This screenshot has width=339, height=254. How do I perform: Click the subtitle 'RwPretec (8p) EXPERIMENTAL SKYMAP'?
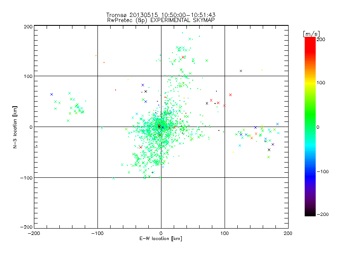tap(161, 20)
